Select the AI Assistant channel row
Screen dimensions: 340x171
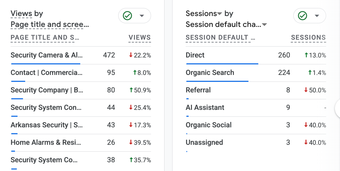click(256, 108)
